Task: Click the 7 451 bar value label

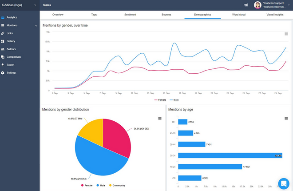Action: (209, 144)
